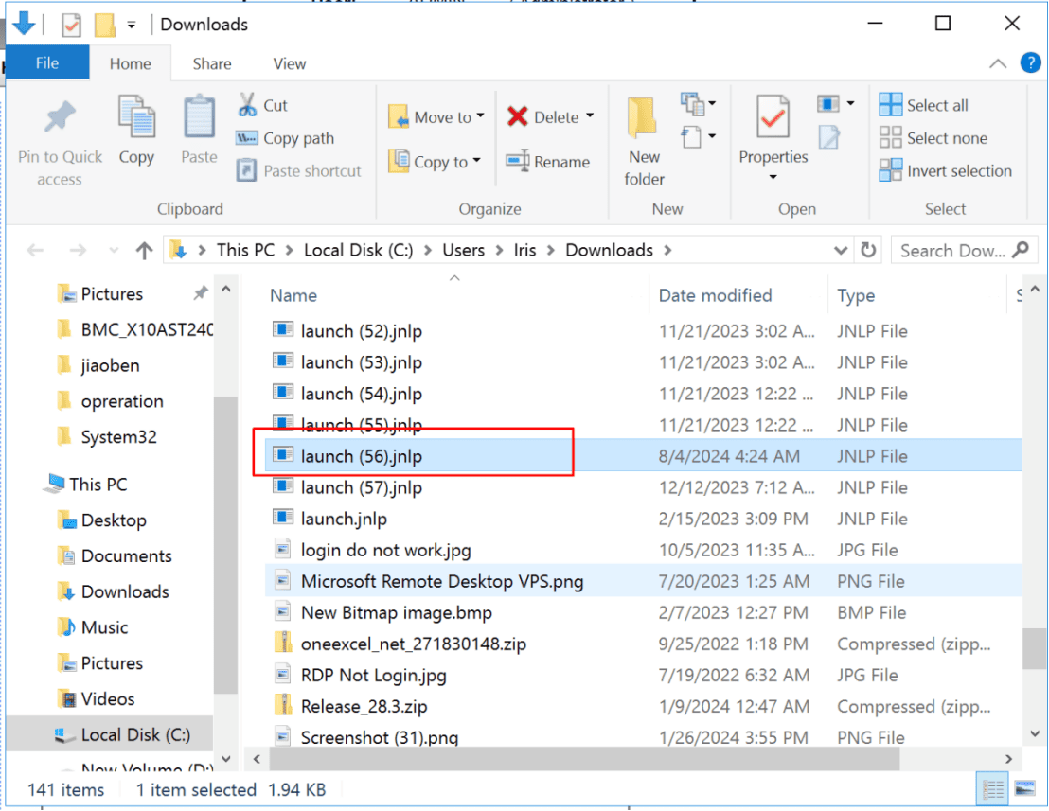
Task: Click the Iris breadcrumb
Action: click(x=524, y=250)
